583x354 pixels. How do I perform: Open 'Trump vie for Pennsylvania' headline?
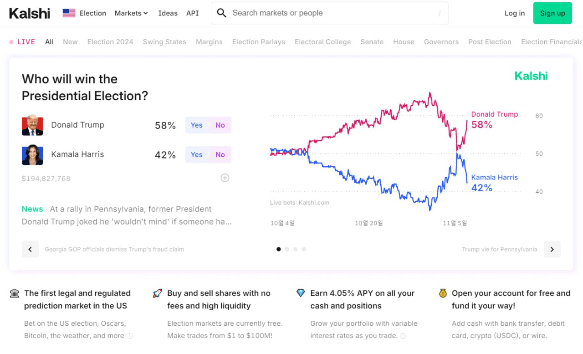(500, 249)
